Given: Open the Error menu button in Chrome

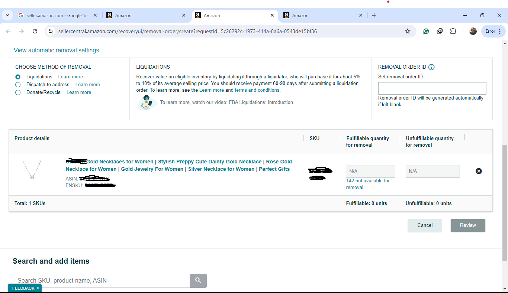Looking at the screenshot, I should tap(493, 31).
